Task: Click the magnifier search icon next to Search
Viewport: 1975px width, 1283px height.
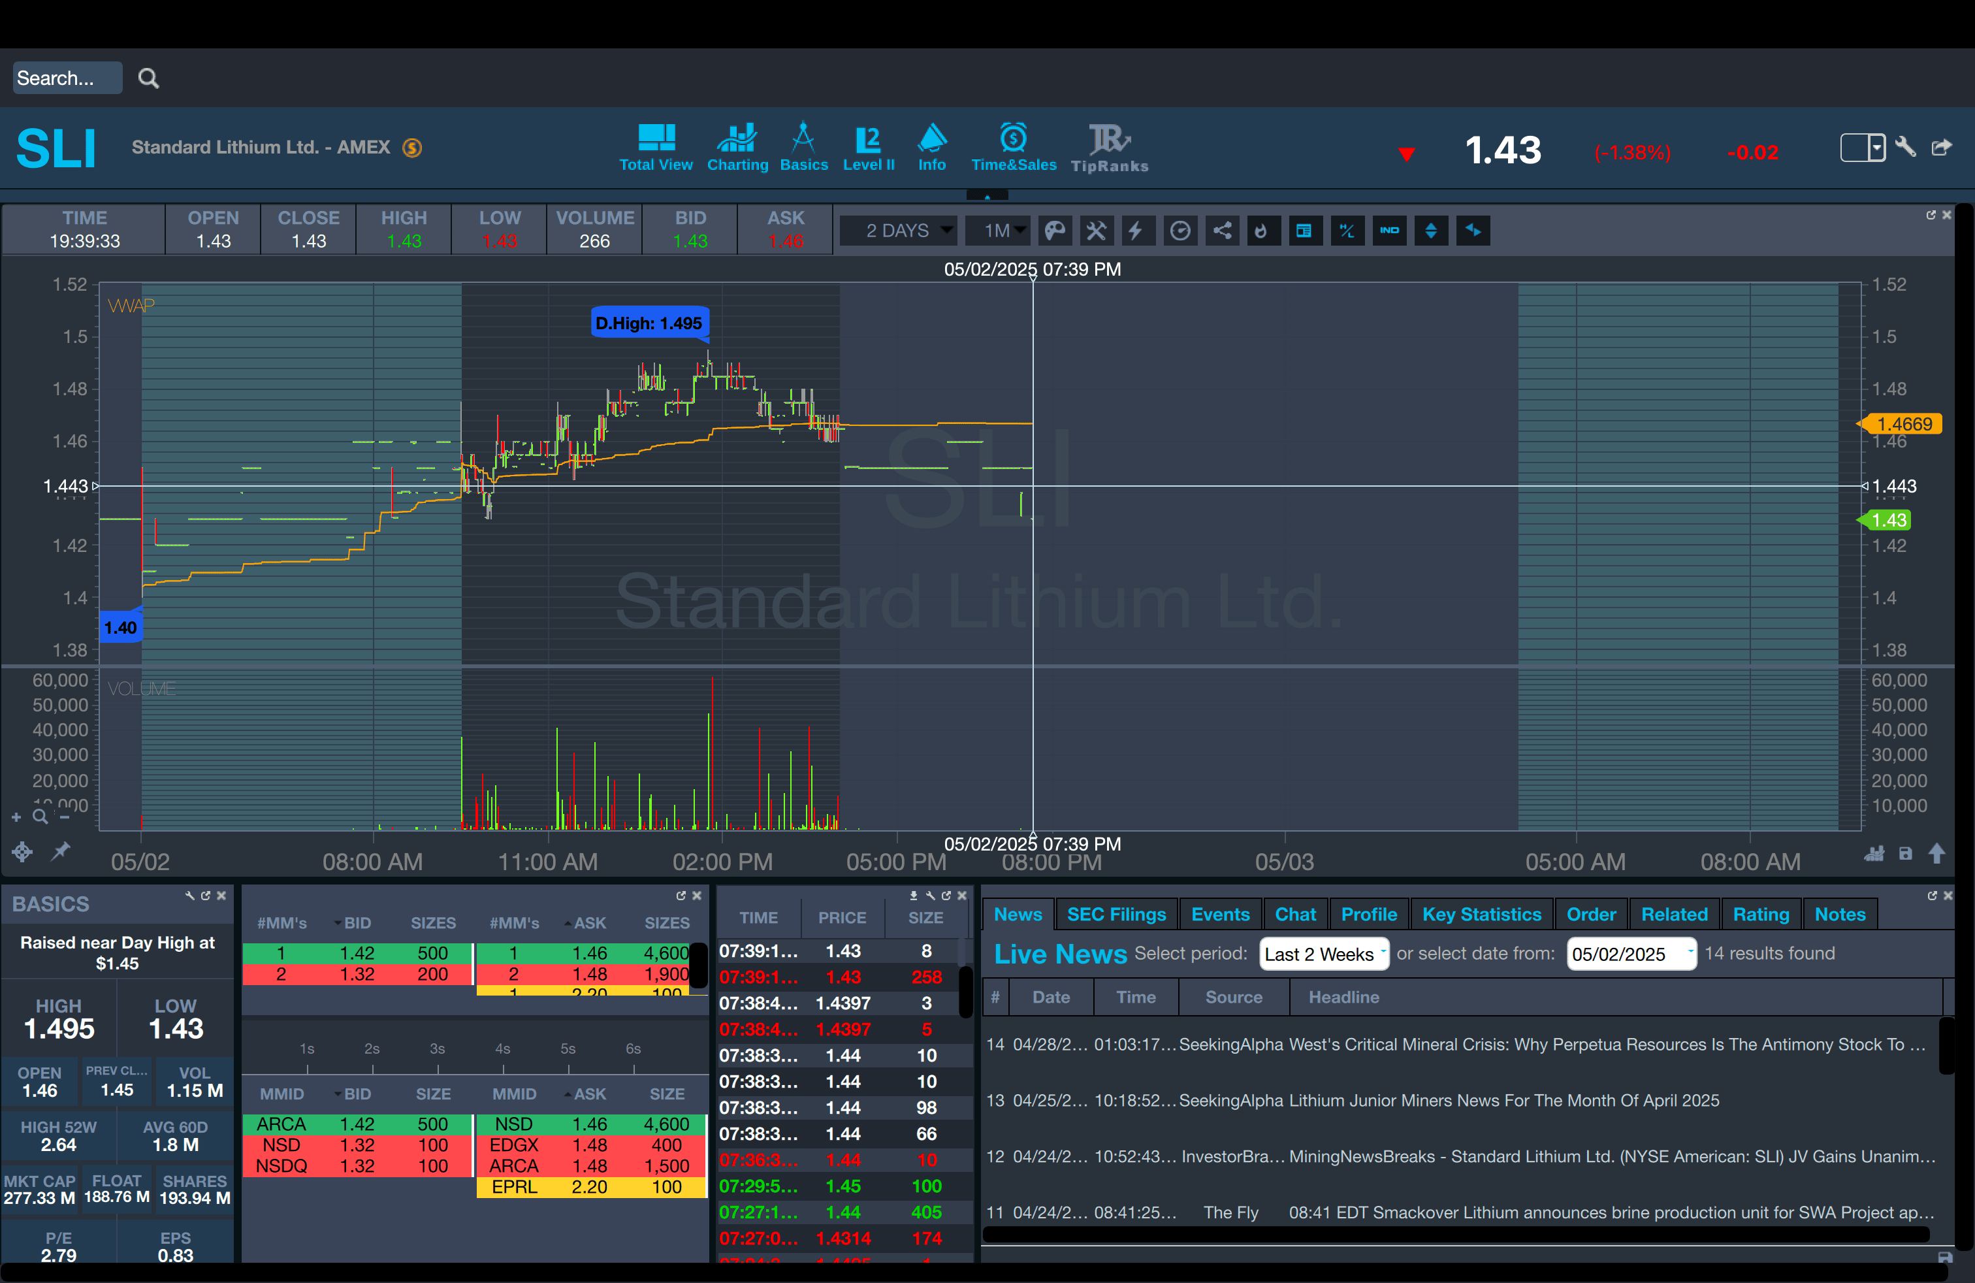Action: pyautogui.click(x=148, y=78)
